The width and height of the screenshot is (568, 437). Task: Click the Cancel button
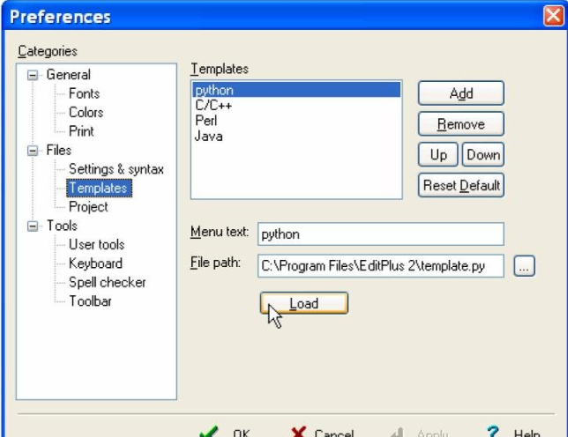pyautogui.click(x=323, y=433)
